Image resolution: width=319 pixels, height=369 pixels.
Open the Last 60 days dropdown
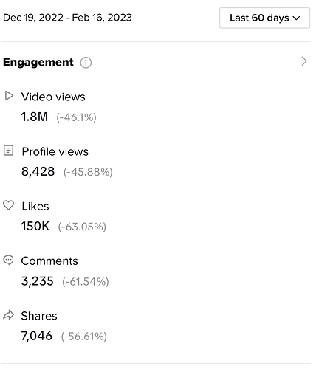point(264,18)
